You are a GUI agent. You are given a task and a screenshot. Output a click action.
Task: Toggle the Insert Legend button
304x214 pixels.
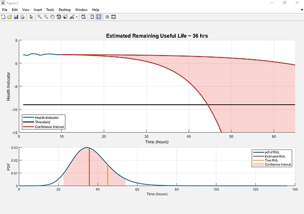pos(99,17)
